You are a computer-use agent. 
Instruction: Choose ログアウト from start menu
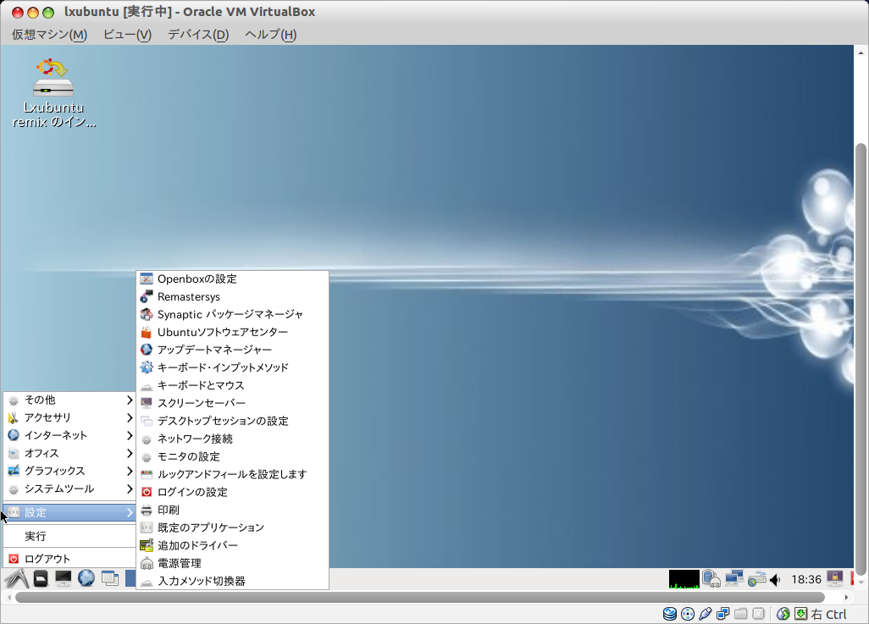coord(69,559)
